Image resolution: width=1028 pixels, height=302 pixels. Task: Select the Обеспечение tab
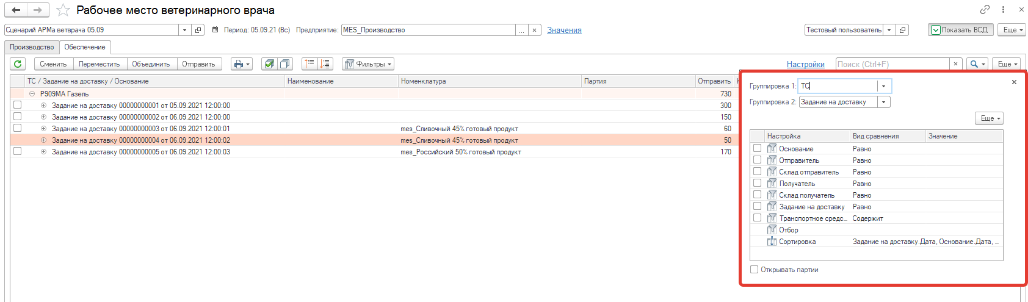coord(85,47)
